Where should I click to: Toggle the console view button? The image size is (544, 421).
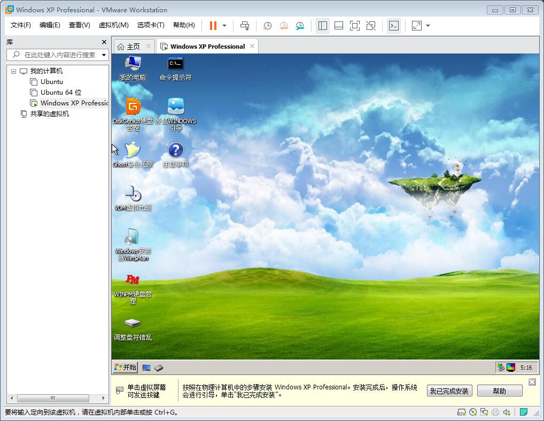pyautogui.click(x=394, y=26)
